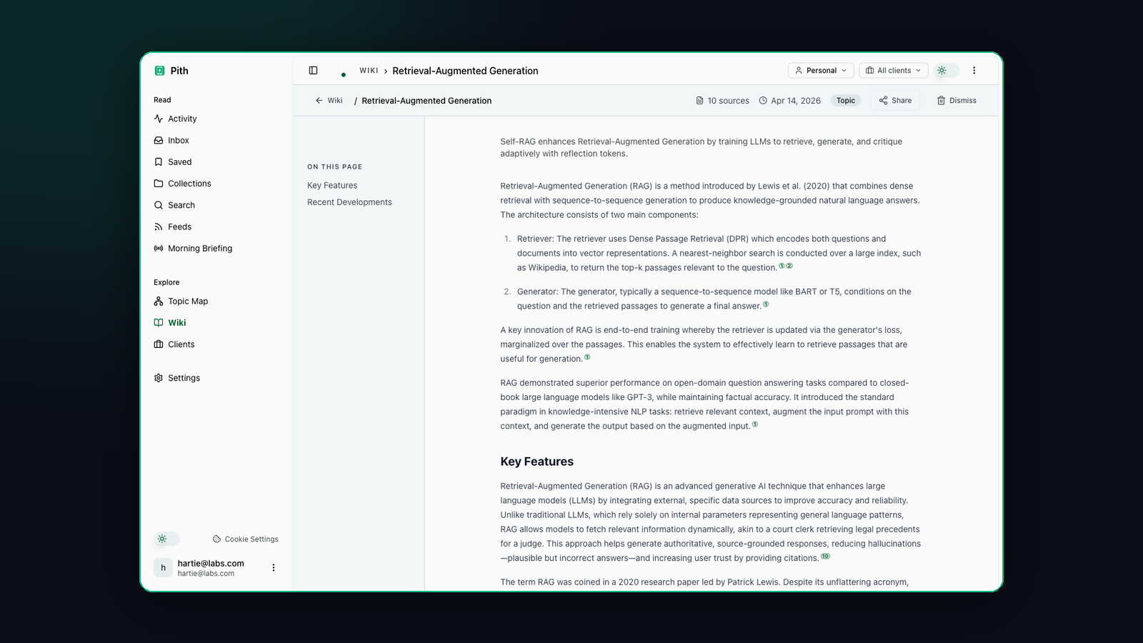The height and width of the screenshot is (643, 1143).
Task: Toggle the theme switch in sidebar footer
Action: click(167, 539)
